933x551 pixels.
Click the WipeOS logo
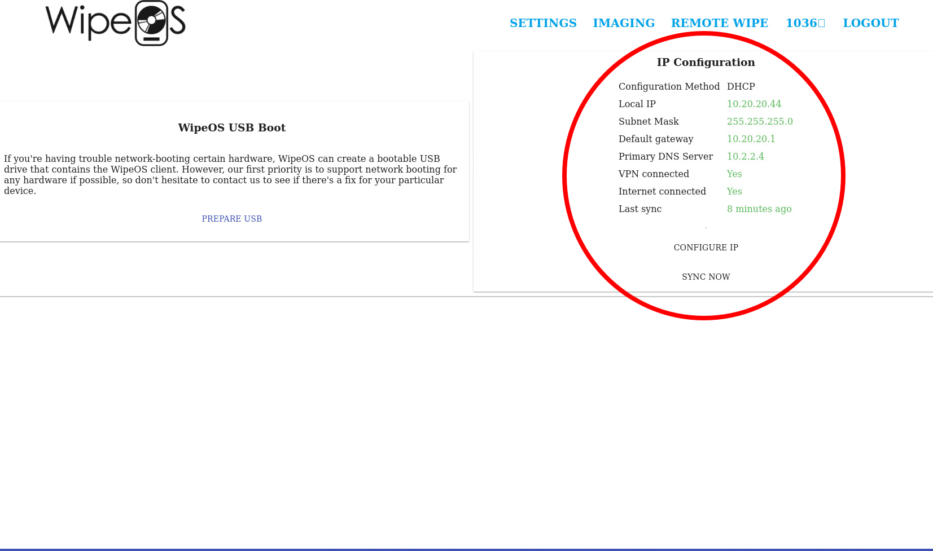116,23
